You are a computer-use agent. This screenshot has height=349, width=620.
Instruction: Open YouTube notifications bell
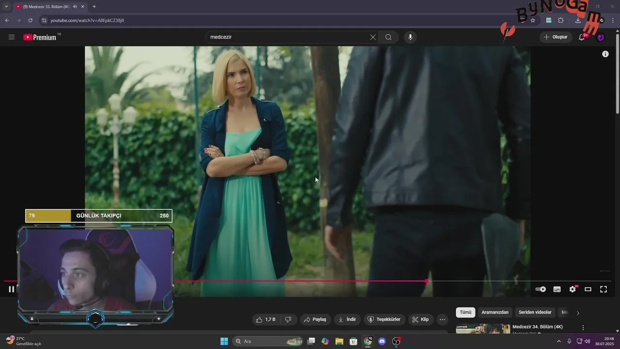pyautogui.click(x=582, y=37)
